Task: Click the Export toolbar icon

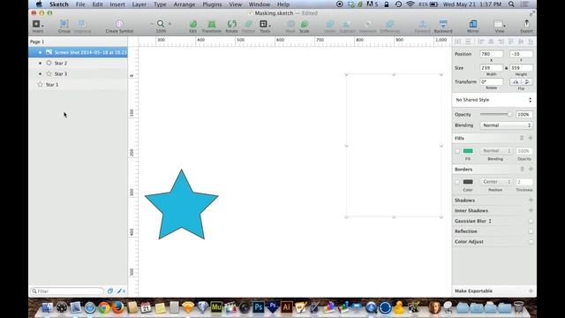Action: (x=526, y=24)
